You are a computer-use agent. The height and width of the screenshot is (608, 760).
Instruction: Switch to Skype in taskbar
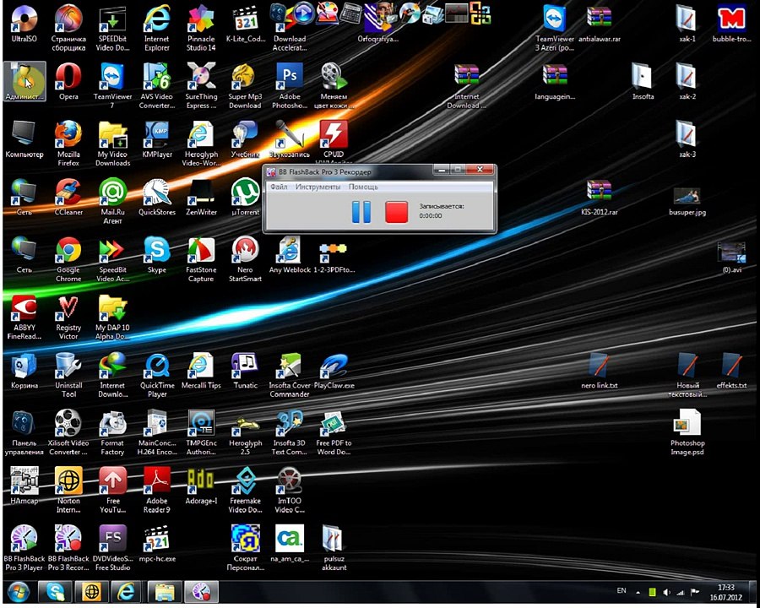tap(55, 591)
